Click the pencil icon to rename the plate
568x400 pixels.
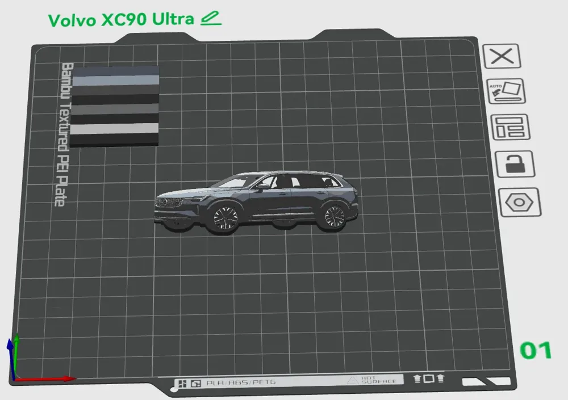211,19
